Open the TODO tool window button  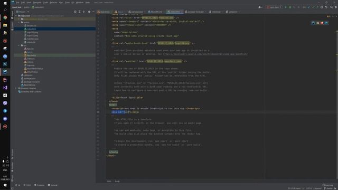27,185
